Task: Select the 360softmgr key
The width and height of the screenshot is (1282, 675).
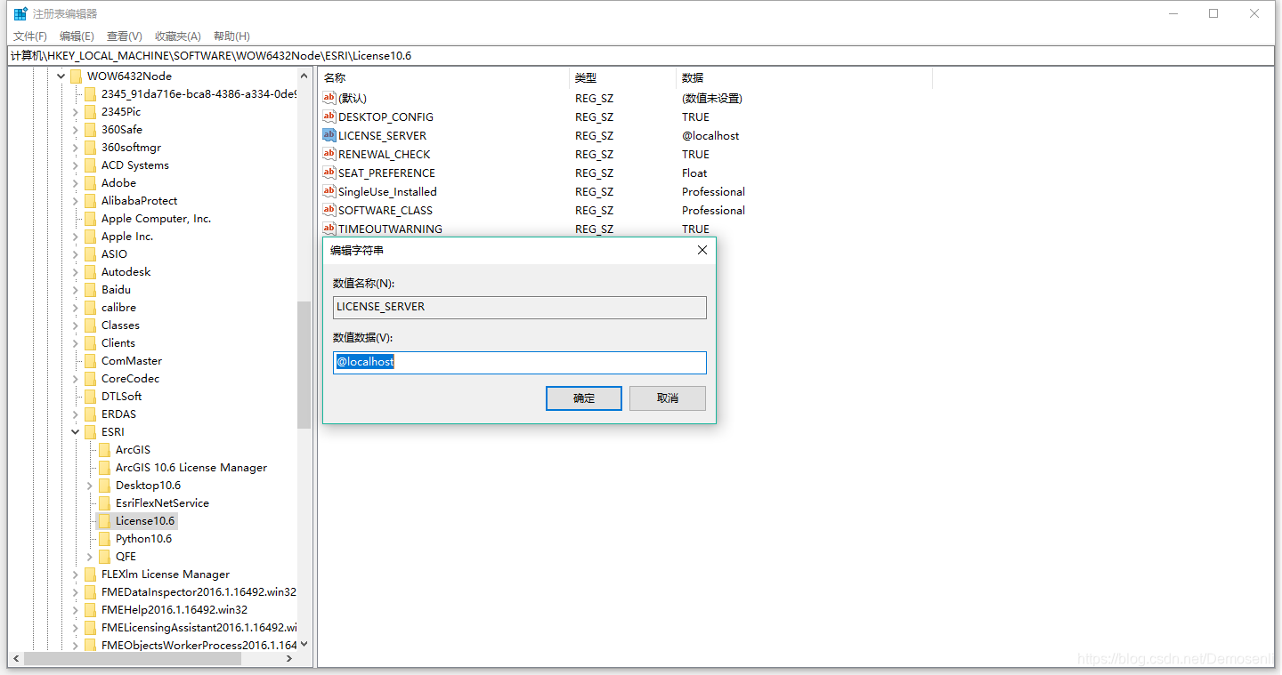Action: pos(131,147)
